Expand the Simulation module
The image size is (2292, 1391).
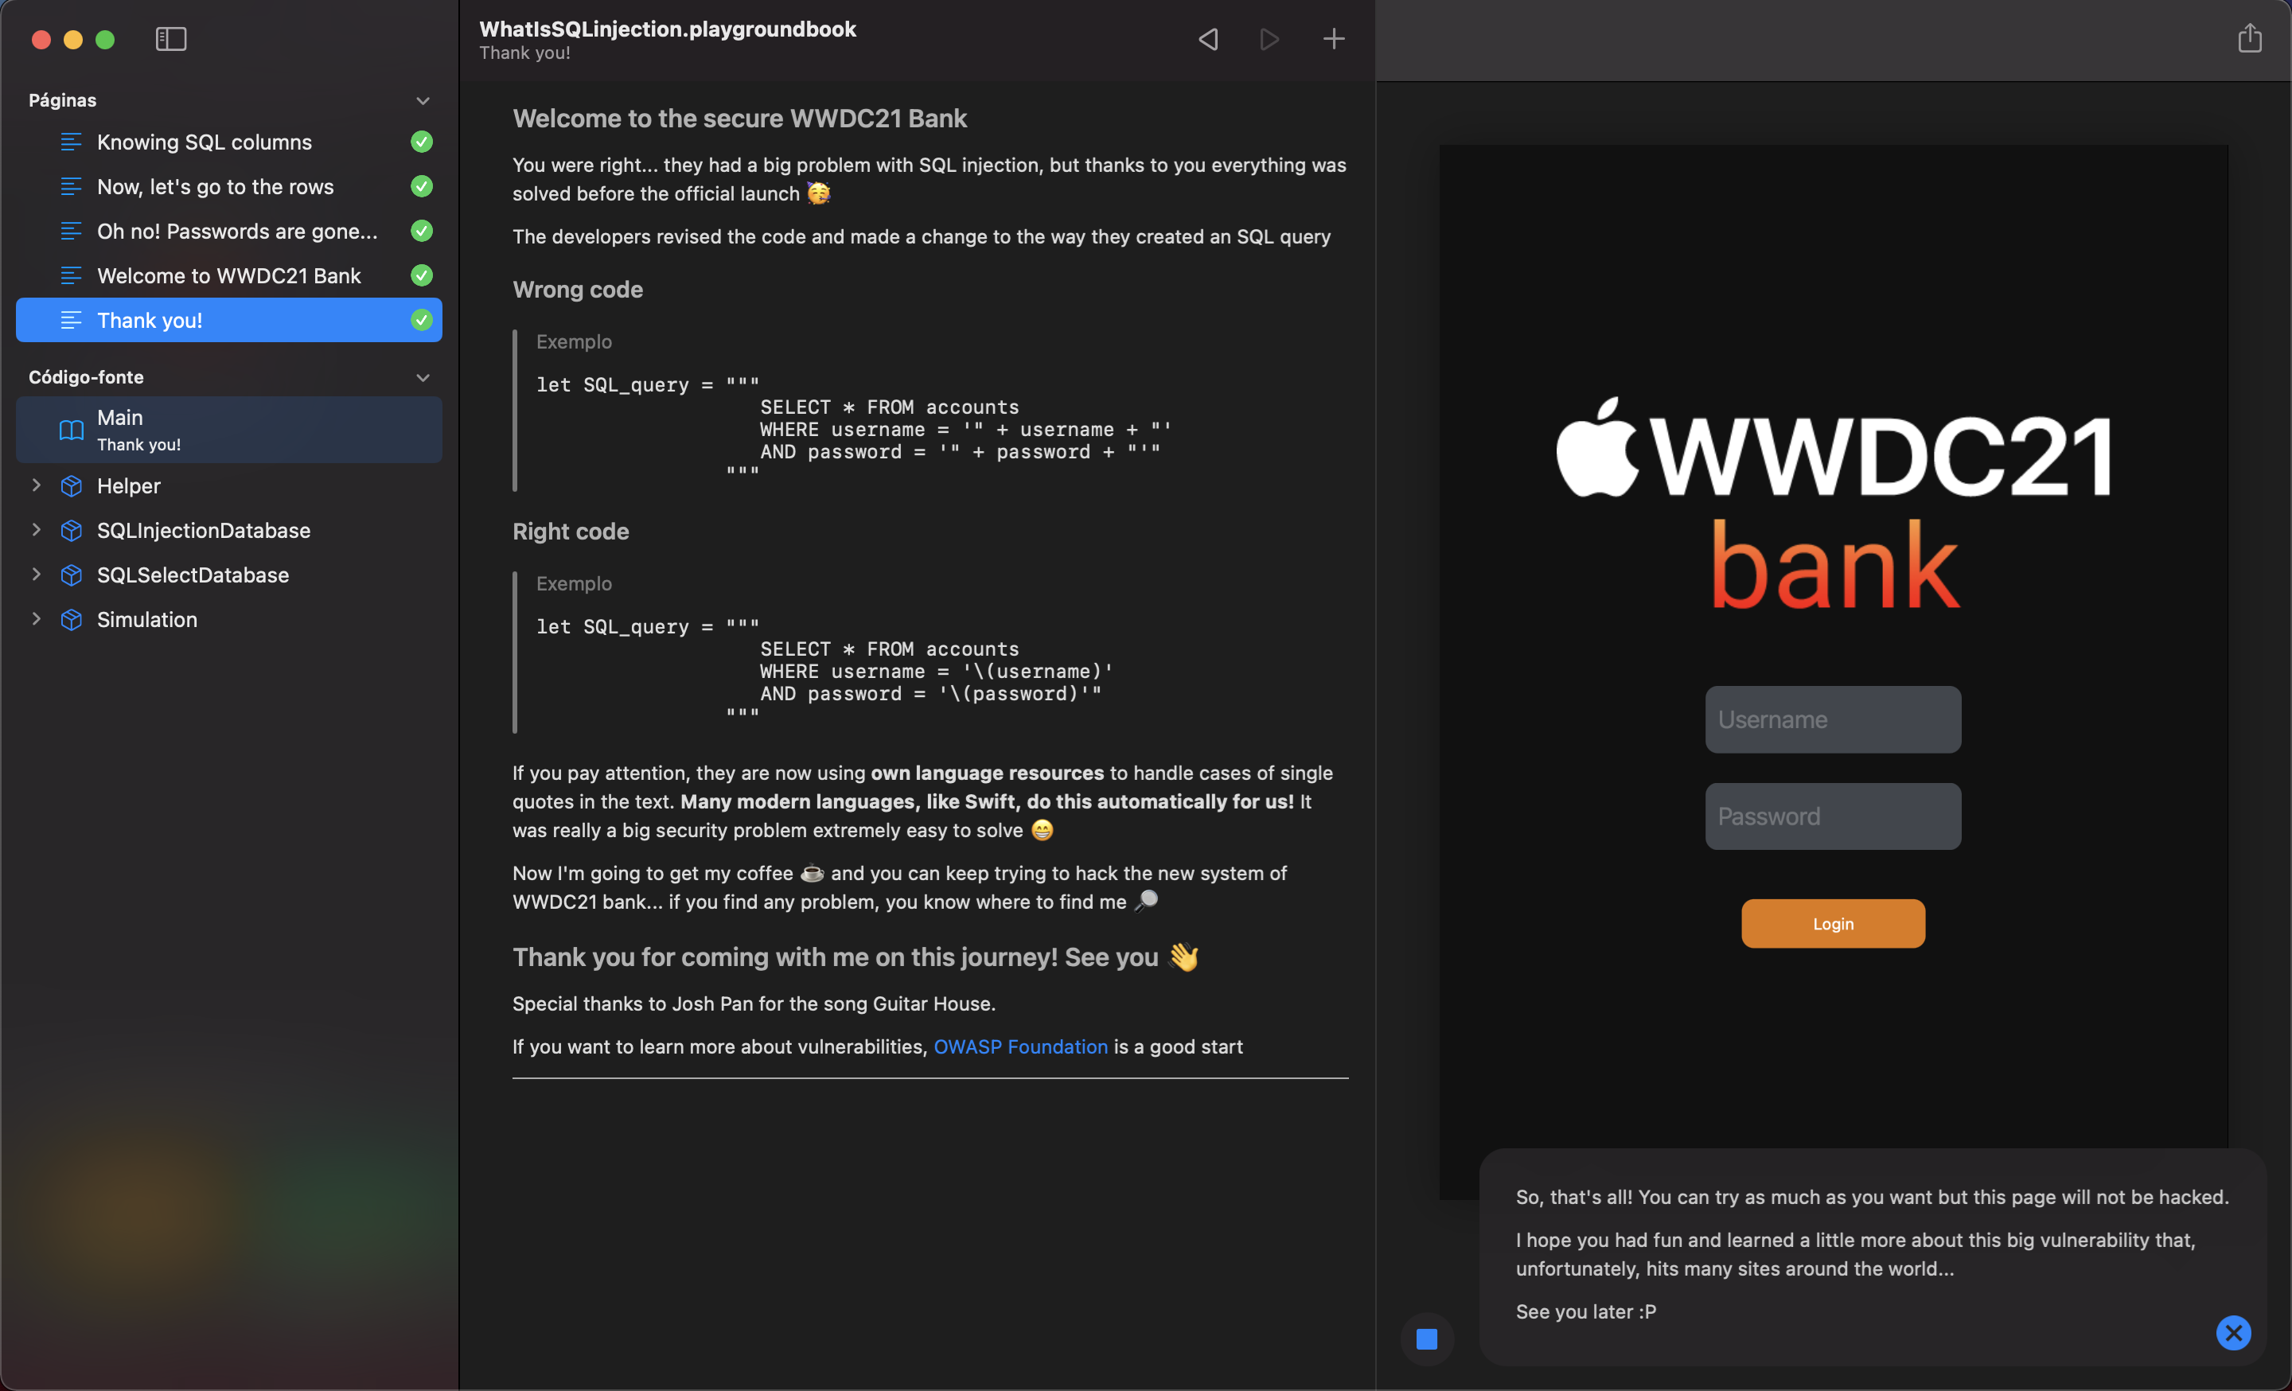point(37,619)
